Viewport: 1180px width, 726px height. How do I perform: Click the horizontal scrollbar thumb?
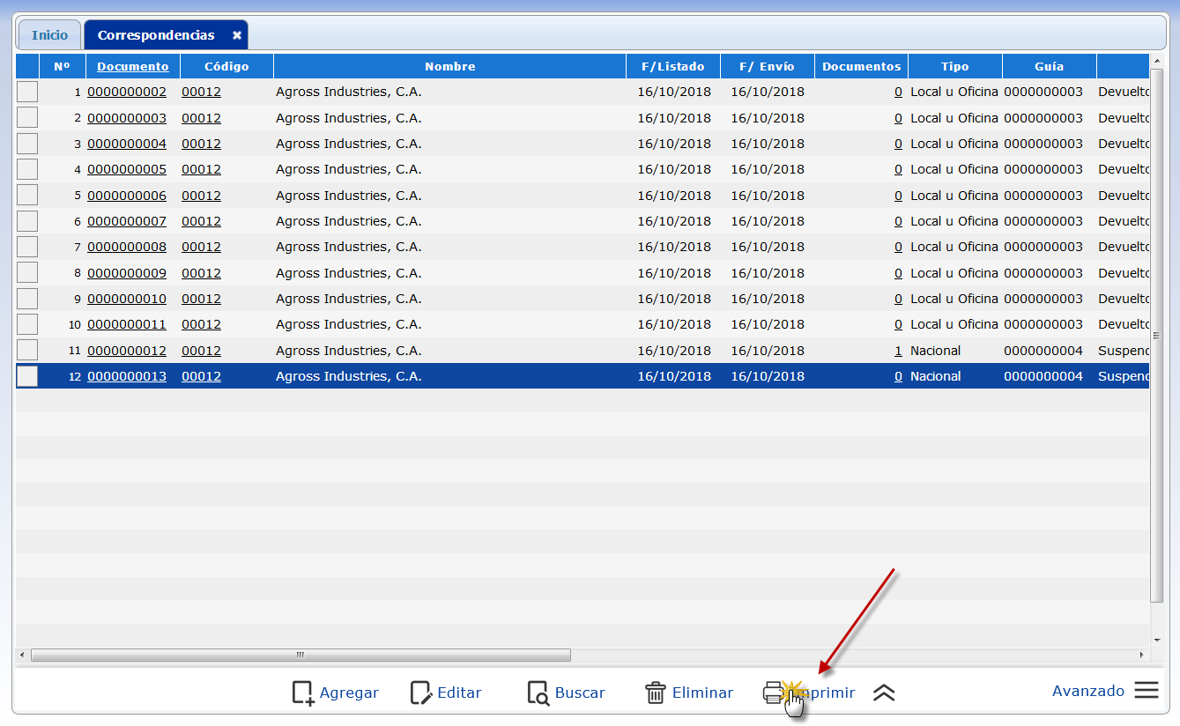click(300, 655)
